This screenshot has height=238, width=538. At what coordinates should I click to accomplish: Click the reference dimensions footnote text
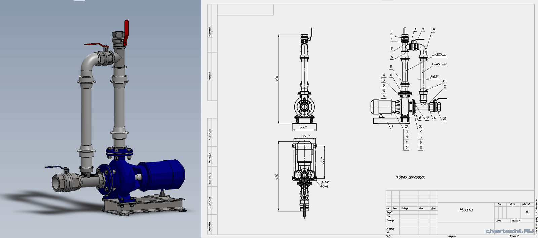click(410, 177)
